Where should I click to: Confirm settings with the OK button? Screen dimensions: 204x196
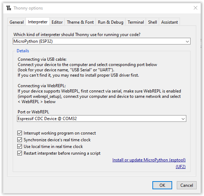click(x=162, y=185)
